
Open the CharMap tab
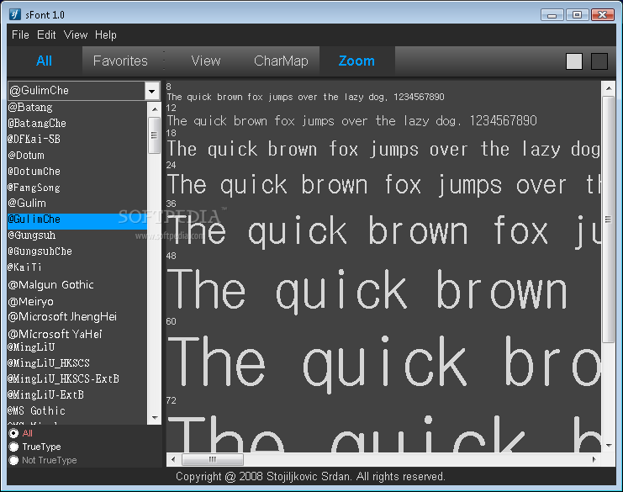point(281,61)
